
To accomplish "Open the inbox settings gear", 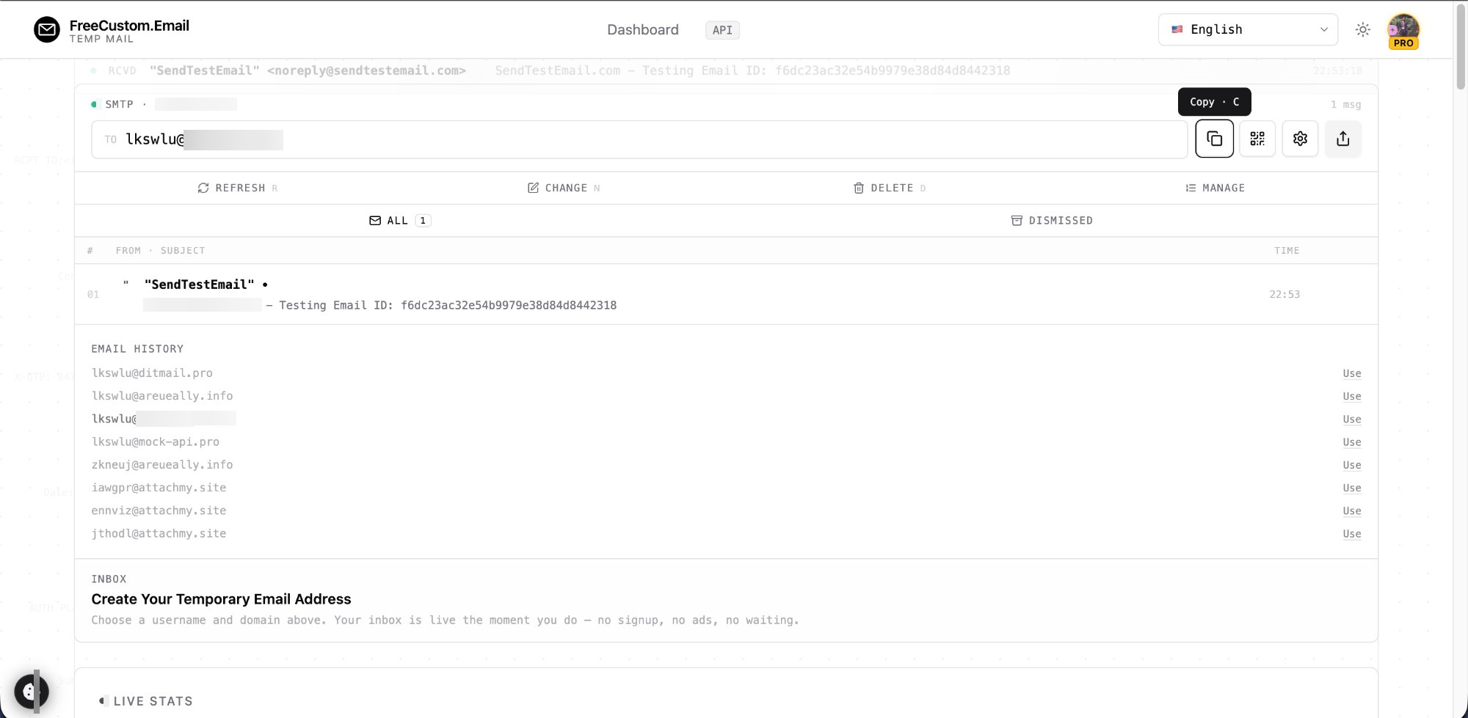I will click(1300, 138).
